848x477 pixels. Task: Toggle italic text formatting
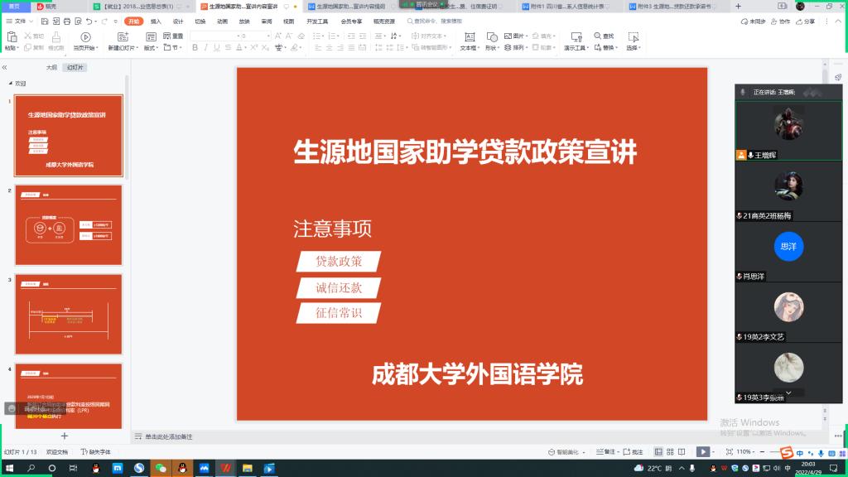[207, 48]
